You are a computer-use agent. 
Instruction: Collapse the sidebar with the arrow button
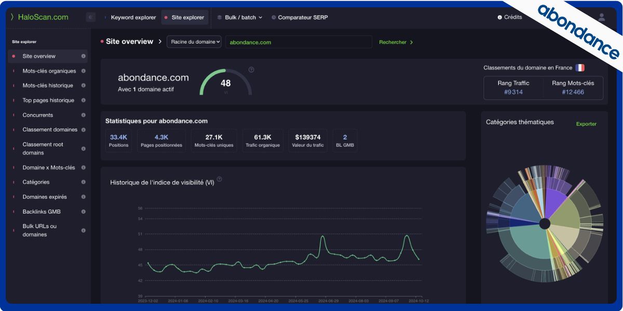(x=91, y=17)
